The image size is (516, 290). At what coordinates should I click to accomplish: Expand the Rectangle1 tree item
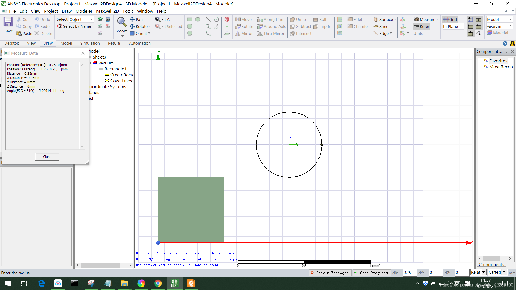click(x=95, y=69)
